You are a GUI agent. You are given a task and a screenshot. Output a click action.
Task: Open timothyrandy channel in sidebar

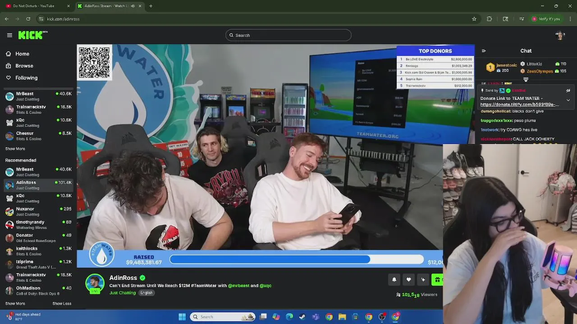[38, 225]
